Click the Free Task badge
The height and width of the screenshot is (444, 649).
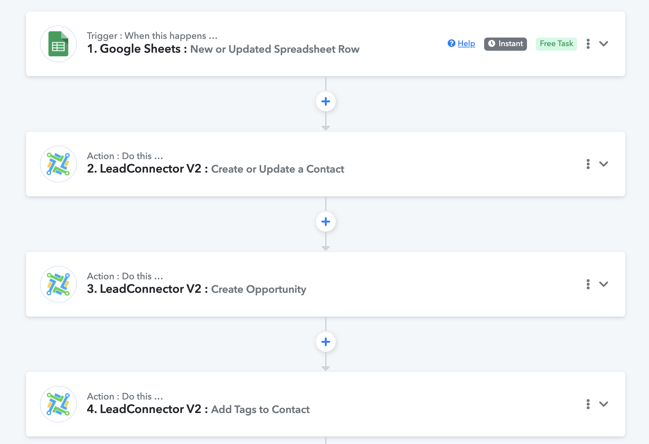pos(556,44)
